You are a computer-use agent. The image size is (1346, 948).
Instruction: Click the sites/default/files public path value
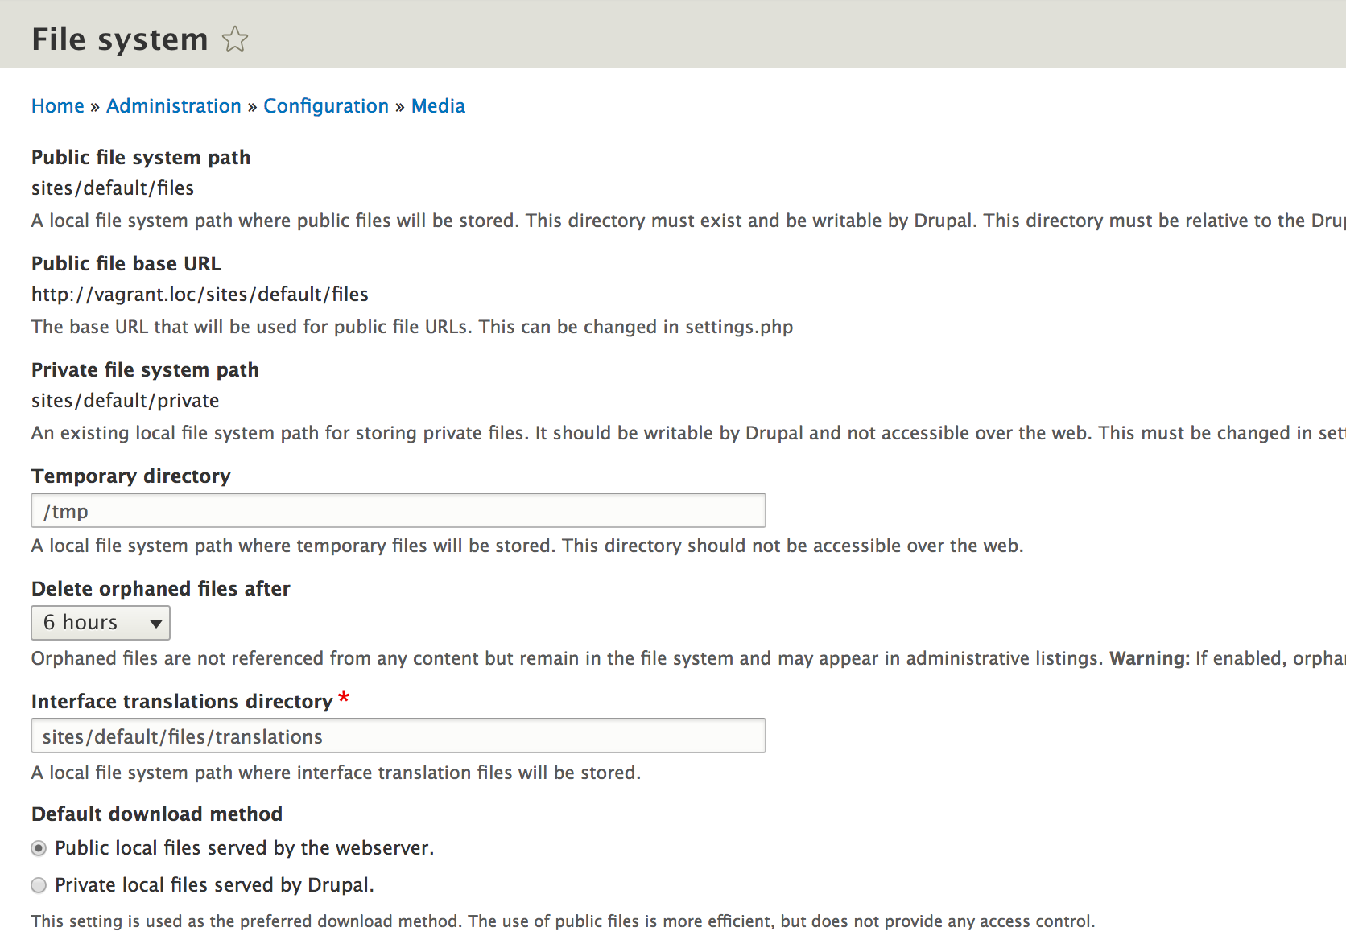click(x=113, y=188)
